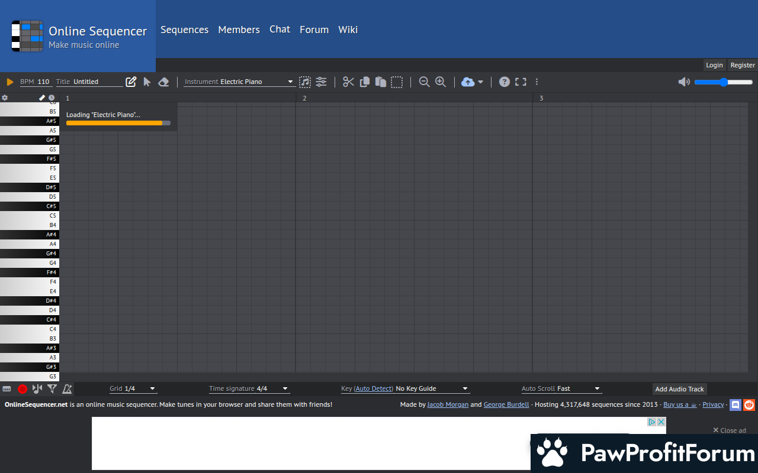Open the three-dot more options menu
This screenshot has width=758, height=473.
click(x=537, y=82)
